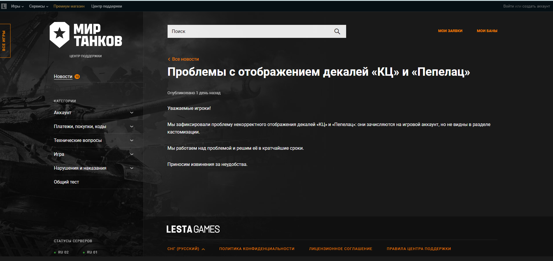The image size is (553, 261).
Task: Open the СНГ (Русский) language selector
Action: tap(186, 249)
